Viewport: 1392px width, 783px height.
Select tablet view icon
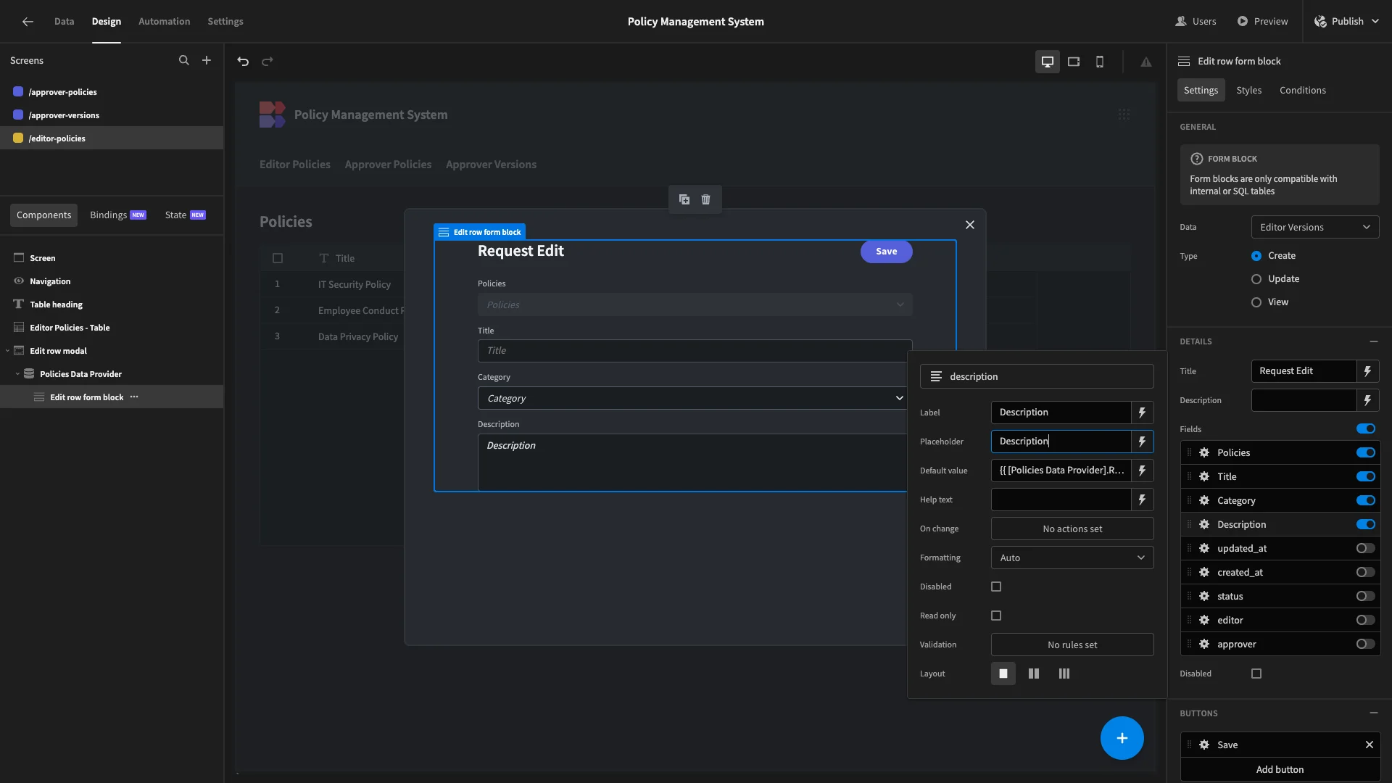pyautogui.click(x=1074, y=62)
